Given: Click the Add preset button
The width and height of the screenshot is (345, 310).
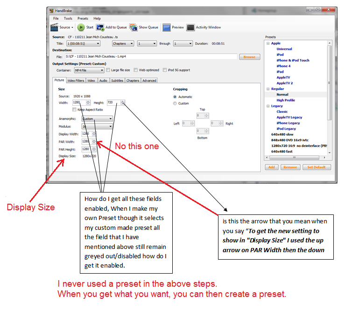Looking at the screenshot, I should (x=272, y=167).
